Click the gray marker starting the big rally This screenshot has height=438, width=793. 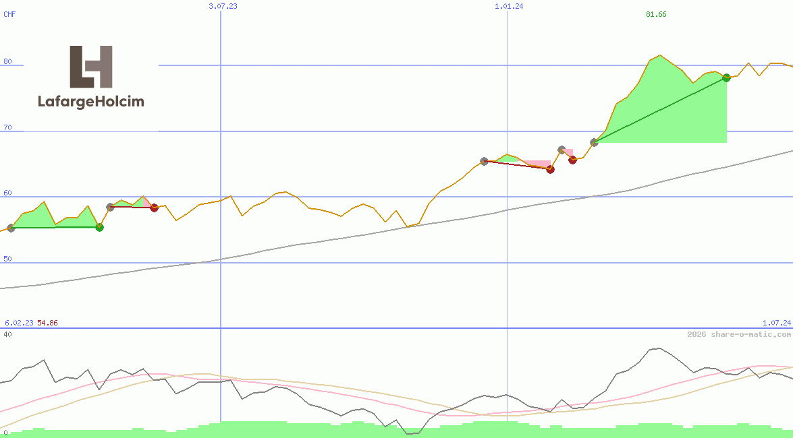(595, 142)
